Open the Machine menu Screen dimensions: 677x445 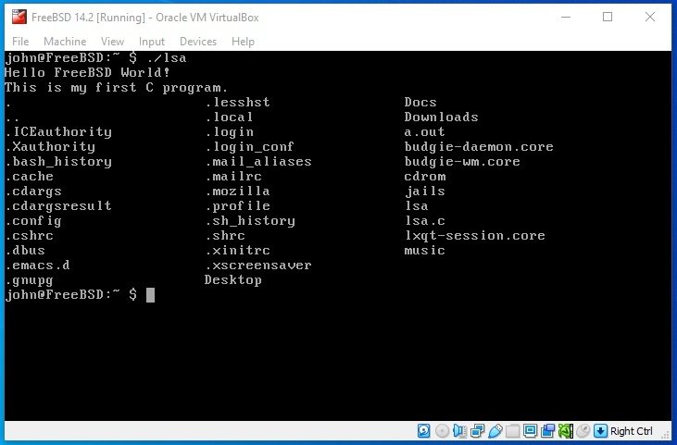(x=64, y=42)
